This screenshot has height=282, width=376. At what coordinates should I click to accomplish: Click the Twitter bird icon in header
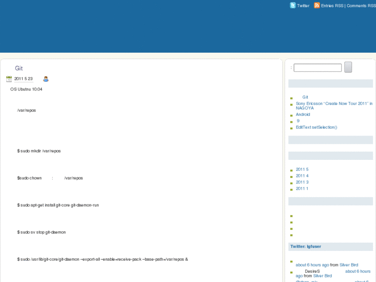click(x=293, y=5)
